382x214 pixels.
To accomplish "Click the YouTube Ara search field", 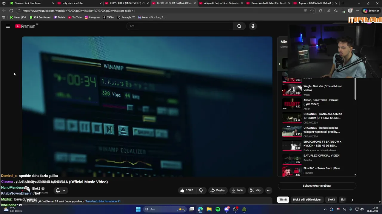I will [180, 26].
